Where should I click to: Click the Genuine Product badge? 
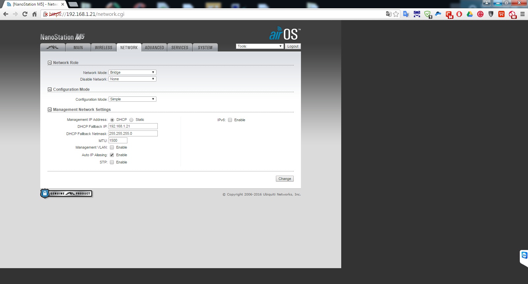(x=66, y=194)
